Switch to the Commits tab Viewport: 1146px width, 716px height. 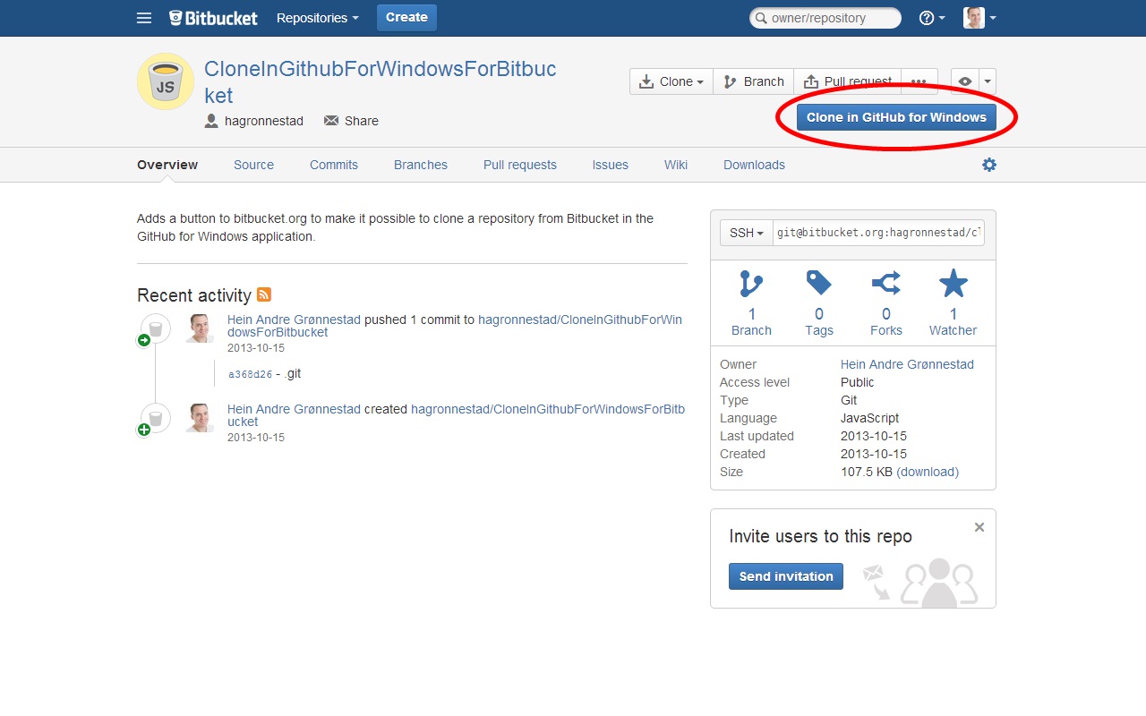point(334,165)
